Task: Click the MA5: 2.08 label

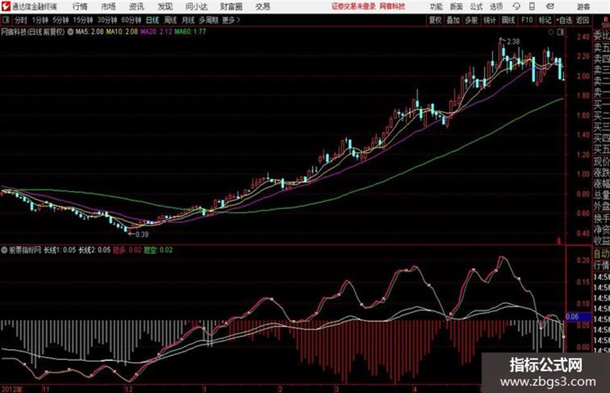Action: coord(90,32)
